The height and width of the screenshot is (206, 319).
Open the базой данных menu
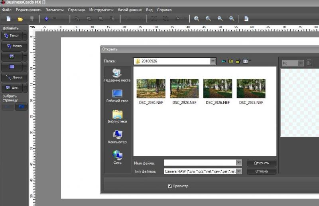(x=130, y=10)
